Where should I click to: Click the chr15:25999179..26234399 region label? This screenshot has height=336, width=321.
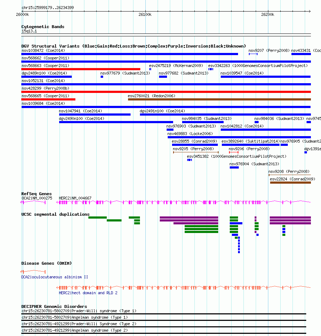tap(48, 8)
